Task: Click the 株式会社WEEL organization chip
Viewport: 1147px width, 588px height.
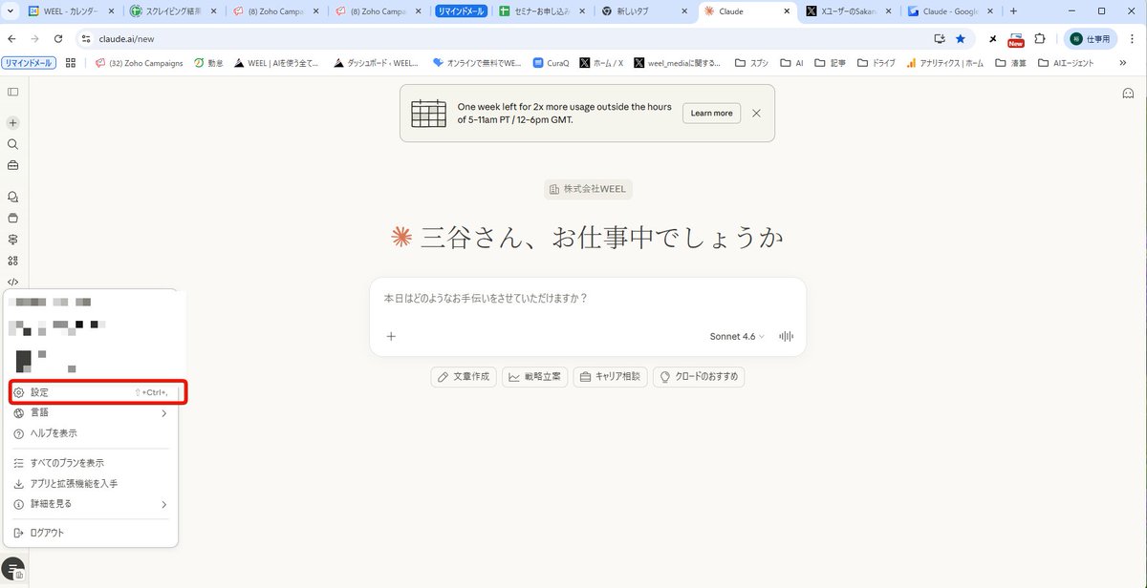Action: click(588, 189)
